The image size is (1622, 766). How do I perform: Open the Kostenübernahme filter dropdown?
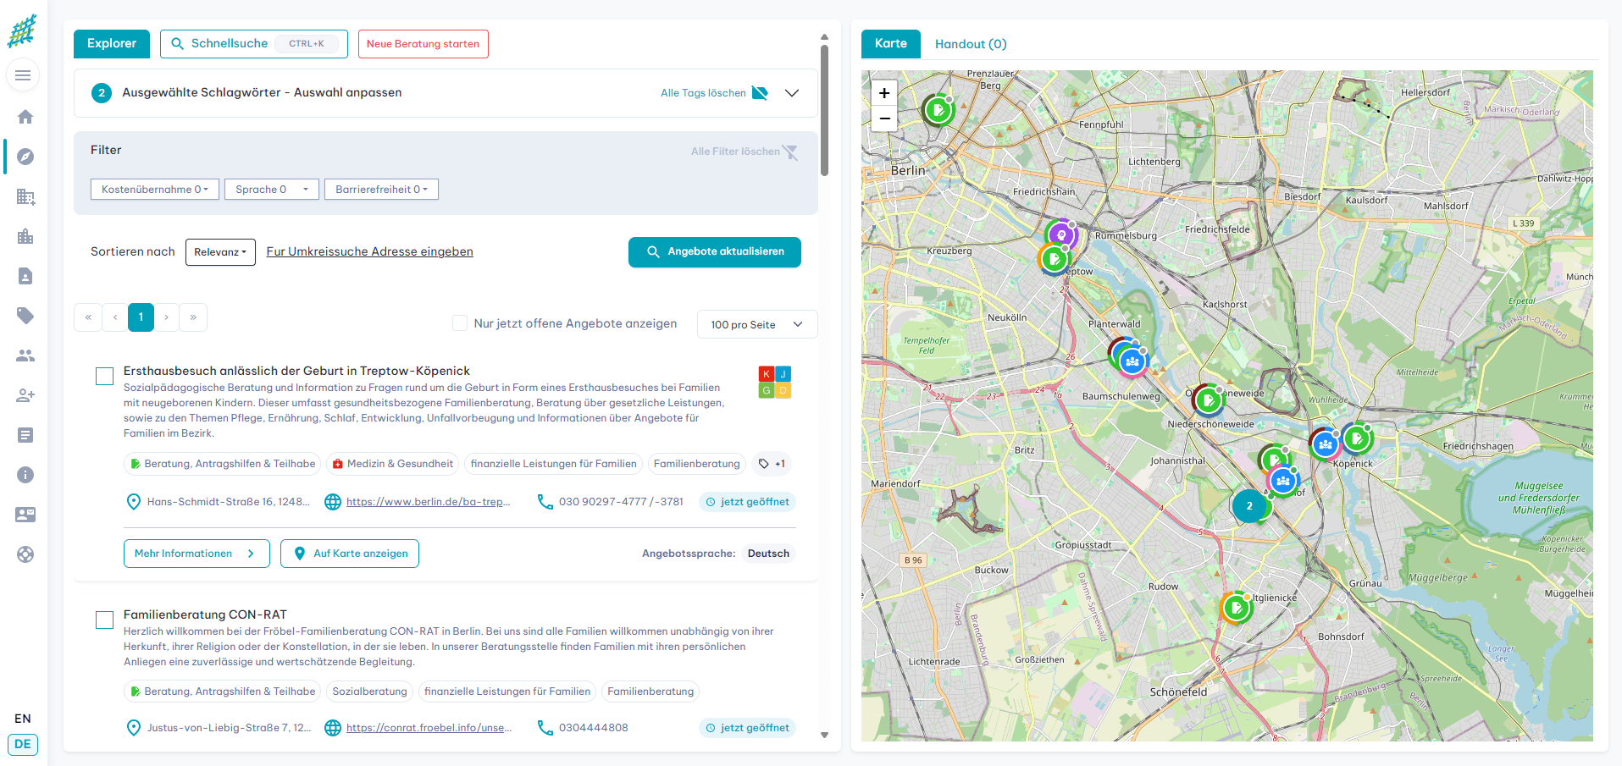click(x=155, y=190)
